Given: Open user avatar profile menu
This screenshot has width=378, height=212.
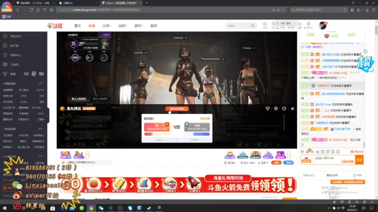Looking at the screenshot, I should coord(322,25).
